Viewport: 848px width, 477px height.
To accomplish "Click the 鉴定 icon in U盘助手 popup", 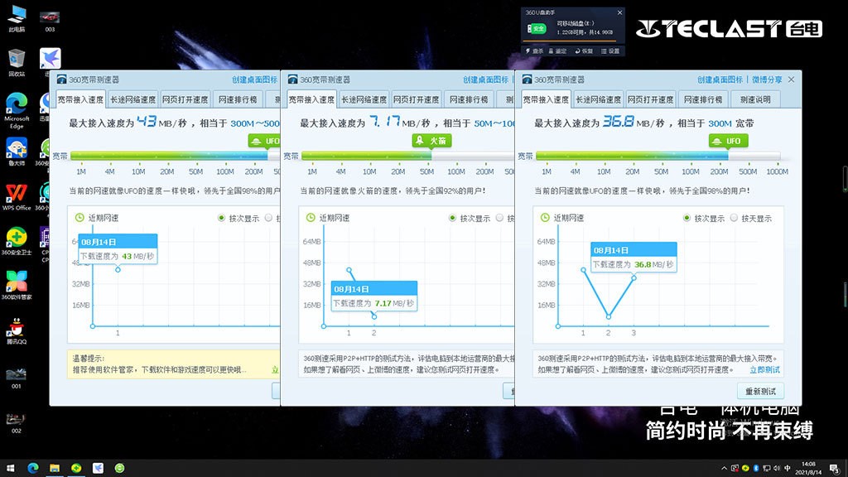I will pos(557,51).
